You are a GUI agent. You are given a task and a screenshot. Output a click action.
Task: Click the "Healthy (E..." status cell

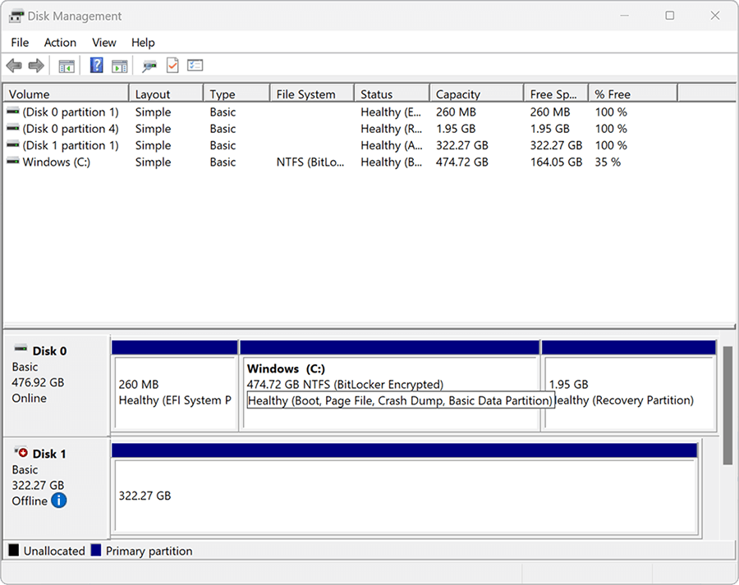coord(391,112)
